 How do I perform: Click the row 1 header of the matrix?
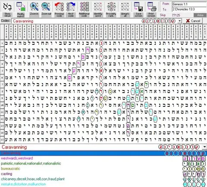(x=2, y=43)
